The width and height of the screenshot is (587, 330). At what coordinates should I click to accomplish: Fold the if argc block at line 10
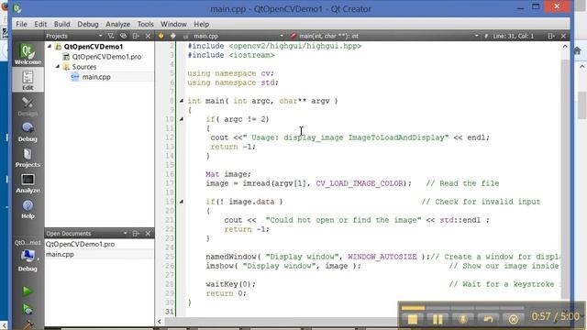point(182,119)
